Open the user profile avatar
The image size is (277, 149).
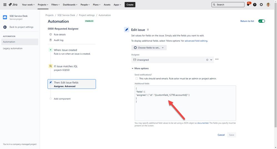pos(268,5)
